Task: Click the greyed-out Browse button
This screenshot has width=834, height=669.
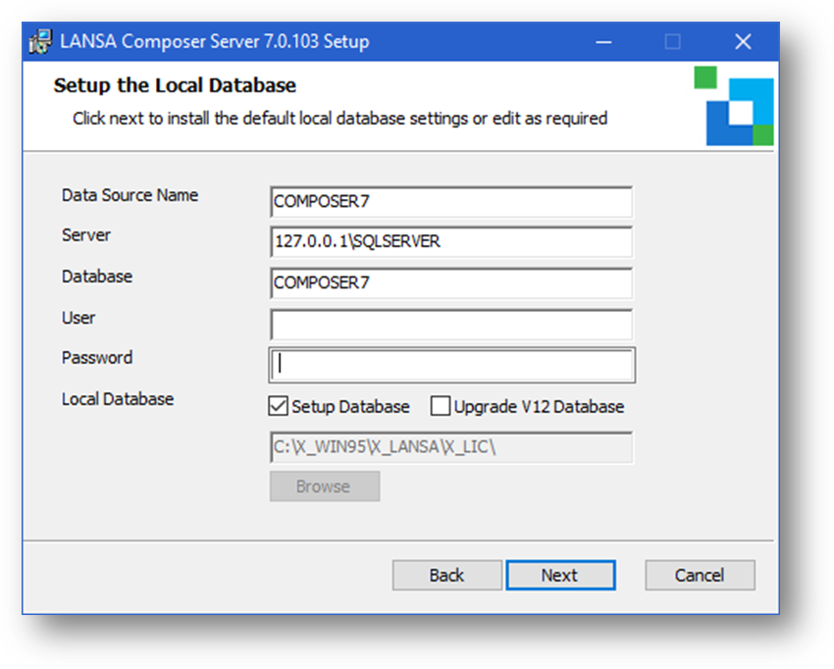Action: pyautogui.click(x=325, y=487)
